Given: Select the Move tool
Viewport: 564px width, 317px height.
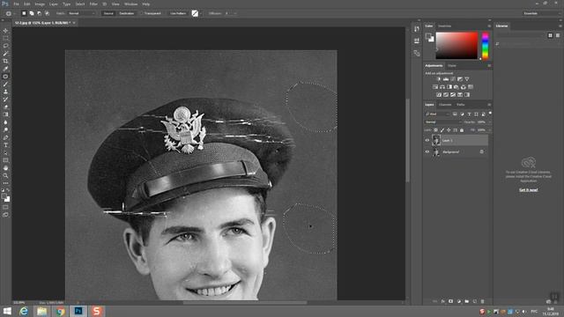Looking at the screenshot, I should pyautogui.click(x=5, y=31).
